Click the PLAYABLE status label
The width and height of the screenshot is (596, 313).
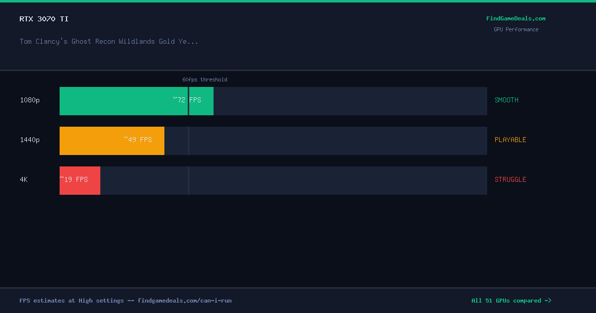[511, 140]
